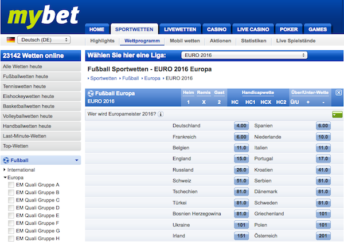Screen dimensions: 344x242
Task: Open the POKER tab
Action: [x=289, y=29]
